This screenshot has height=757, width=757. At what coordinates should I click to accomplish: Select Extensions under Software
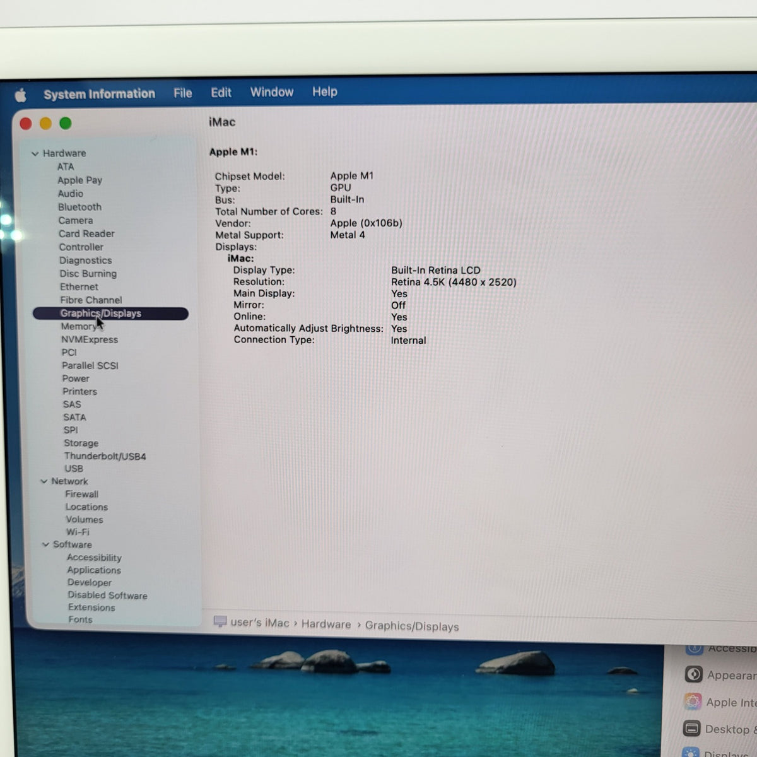pos(91,607)
